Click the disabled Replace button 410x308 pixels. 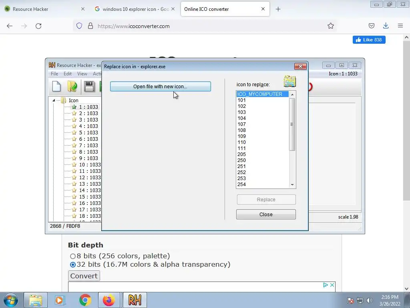tap(266, 200)
